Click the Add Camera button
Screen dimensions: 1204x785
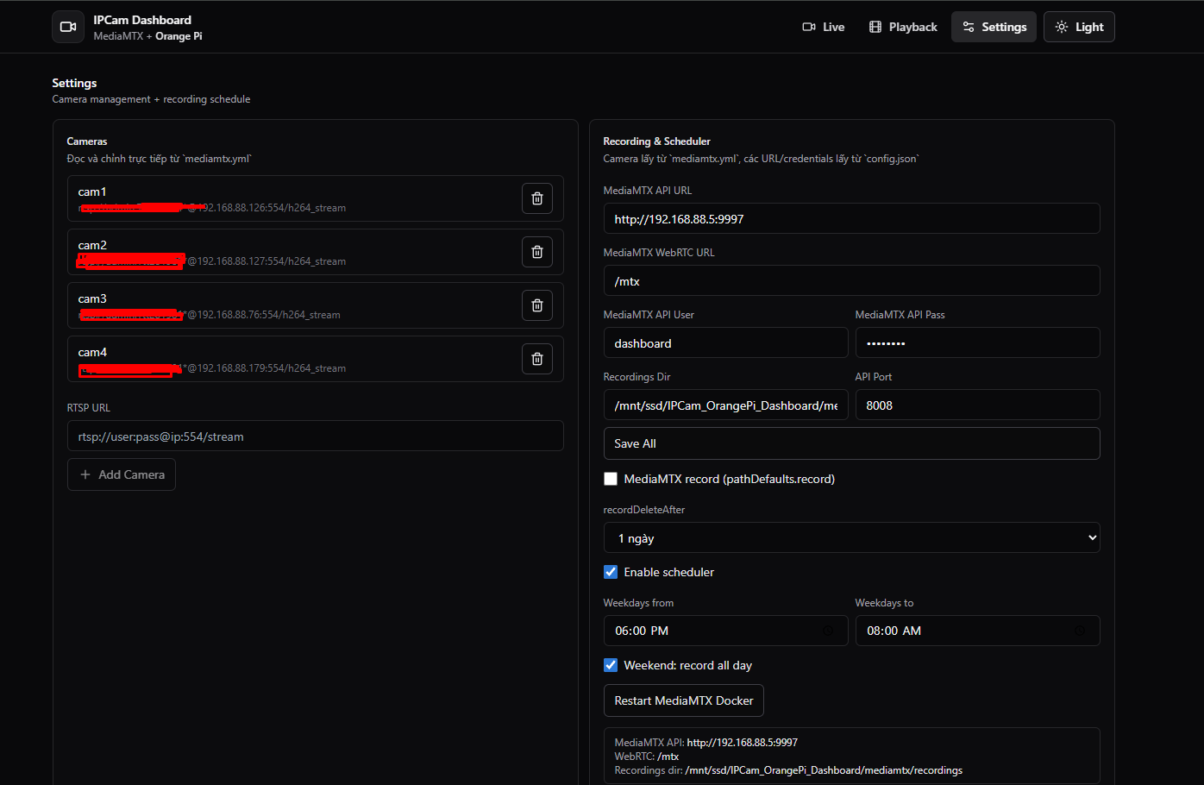[x=122, y=474]
